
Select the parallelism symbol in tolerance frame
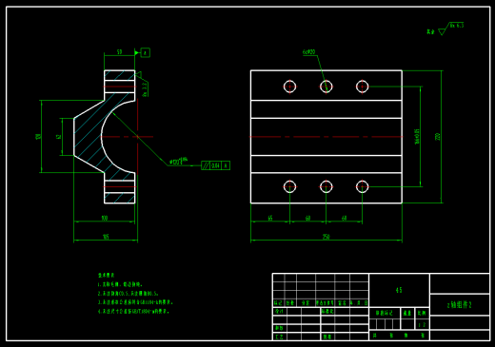(206, 165)
